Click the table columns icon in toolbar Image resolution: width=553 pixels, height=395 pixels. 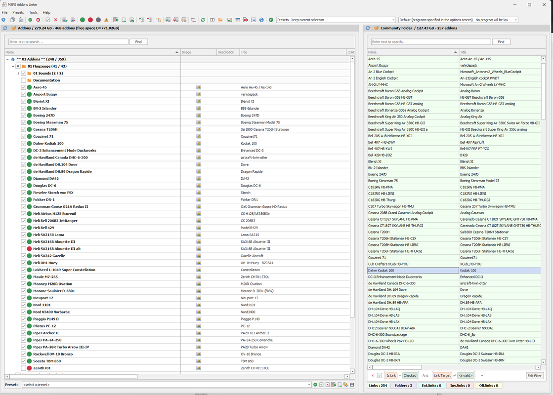click(x=238, y=20)
